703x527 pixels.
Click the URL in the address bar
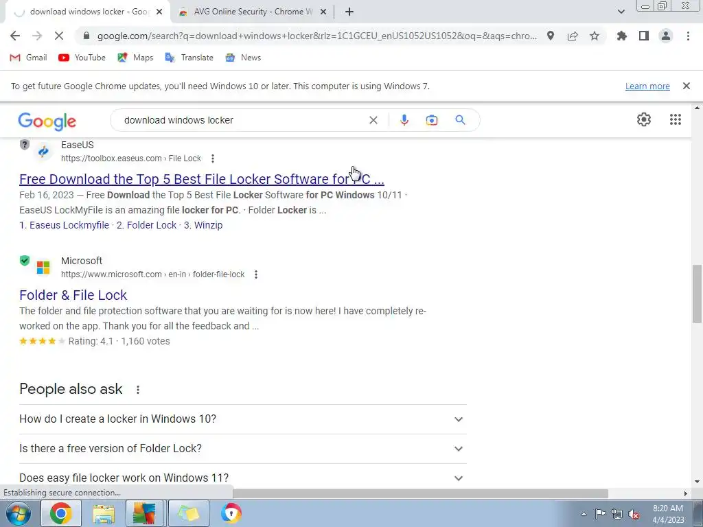pos(317,36)
